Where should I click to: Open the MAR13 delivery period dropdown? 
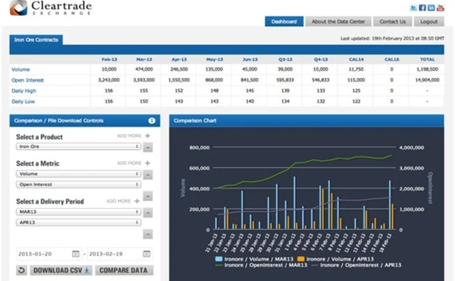pos(79,212)
